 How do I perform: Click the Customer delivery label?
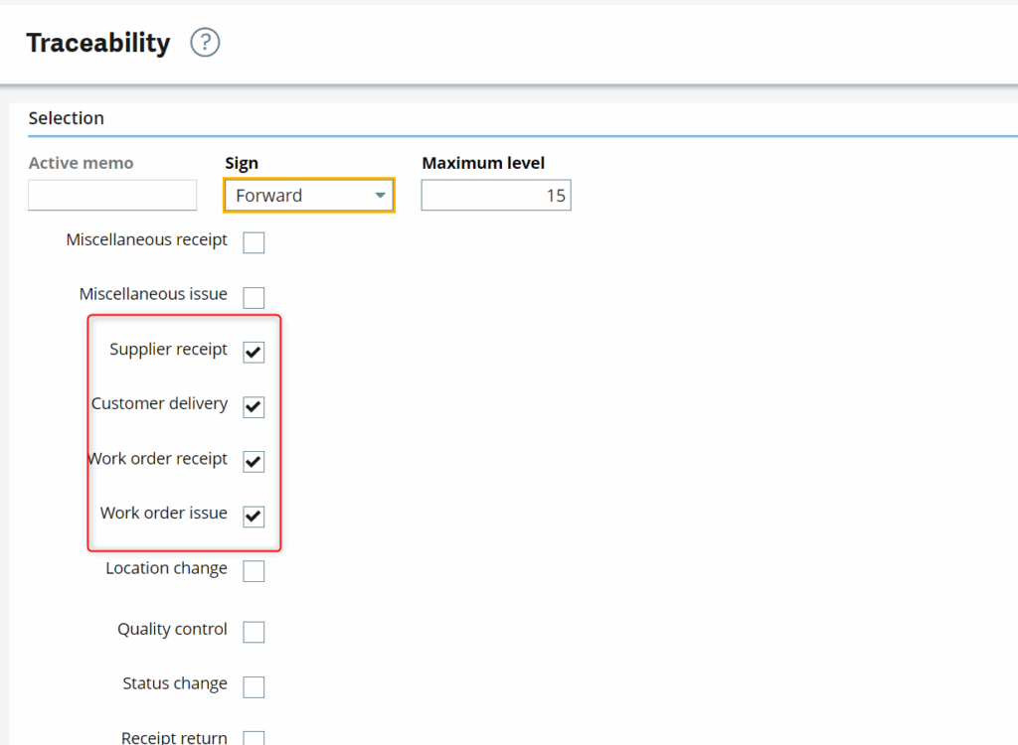[x=159, y=403]
